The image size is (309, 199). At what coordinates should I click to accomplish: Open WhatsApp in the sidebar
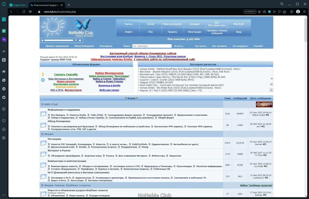(4, 80)
